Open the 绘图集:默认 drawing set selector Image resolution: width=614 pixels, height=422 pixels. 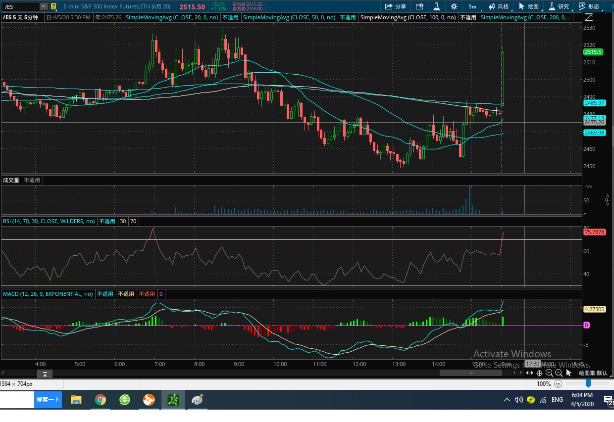(593, 374)
